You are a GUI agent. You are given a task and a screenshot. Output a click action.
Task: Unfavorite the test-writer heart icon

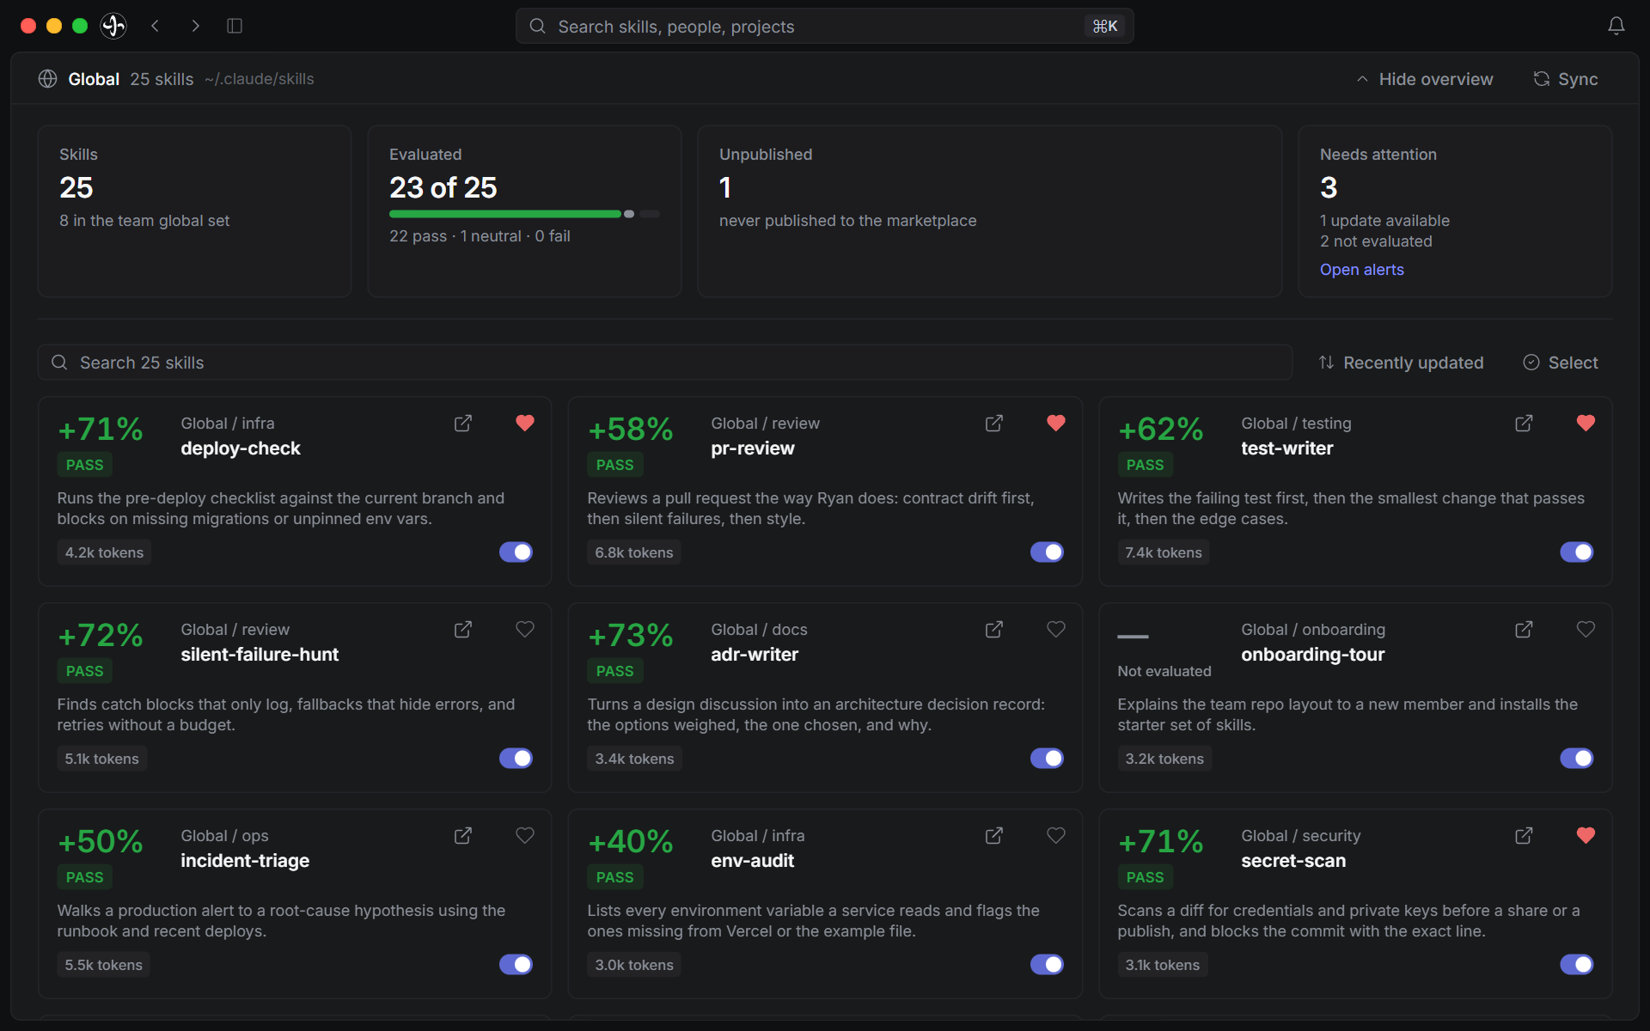tap(1586, 423)
